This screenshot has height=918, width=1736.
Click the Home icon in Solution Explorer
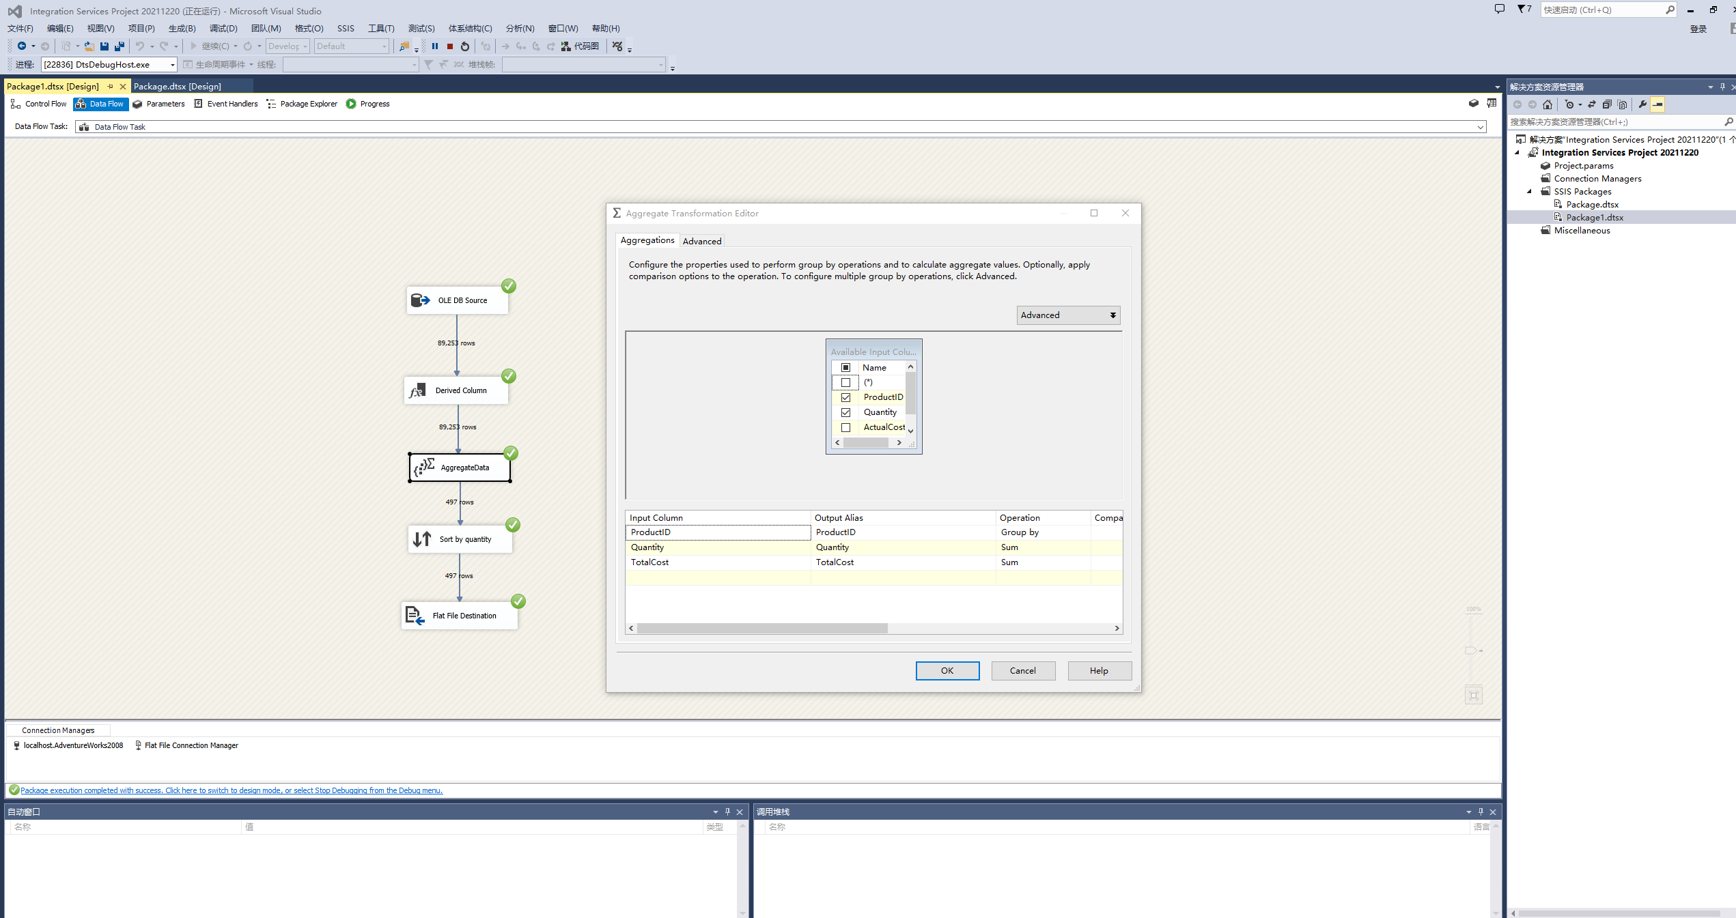(x=1548, y=104)
